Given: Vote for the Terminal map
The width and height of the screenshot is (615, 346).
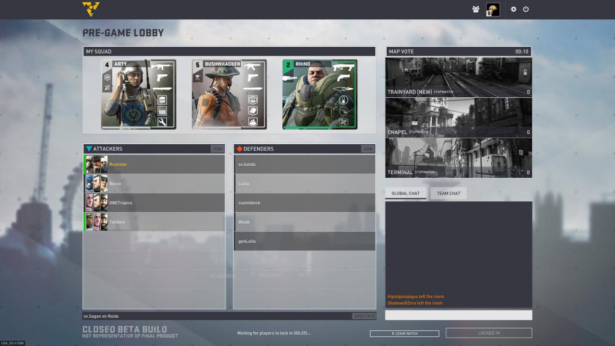Looking at the screenshot, I should (x=458, y=157).
